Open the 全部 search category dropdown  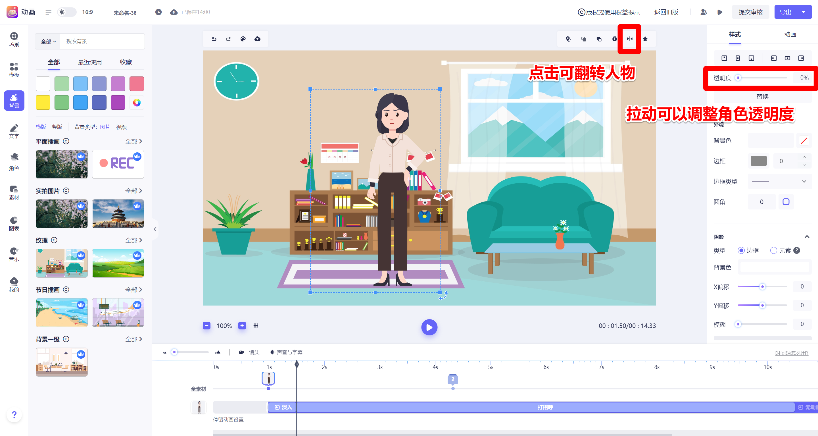[x=48, y=41]
